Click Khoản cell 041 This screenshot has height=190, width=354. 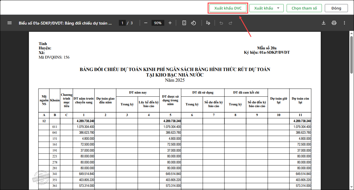(x=55, y=133)
